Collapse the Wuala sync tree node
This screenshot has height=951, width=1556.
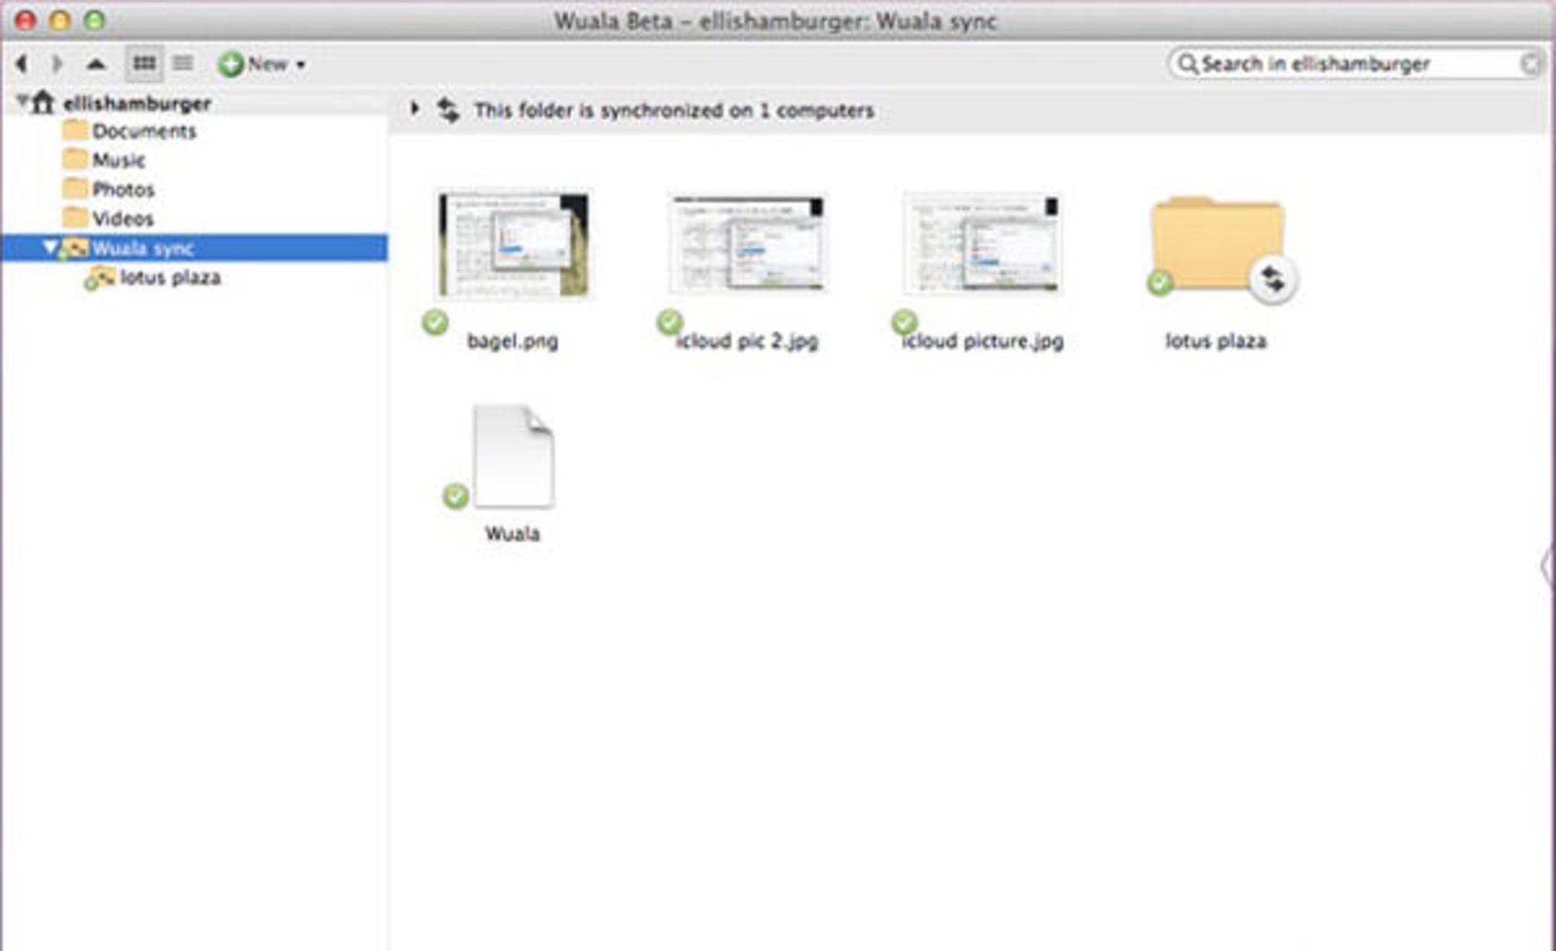(51, 247)
